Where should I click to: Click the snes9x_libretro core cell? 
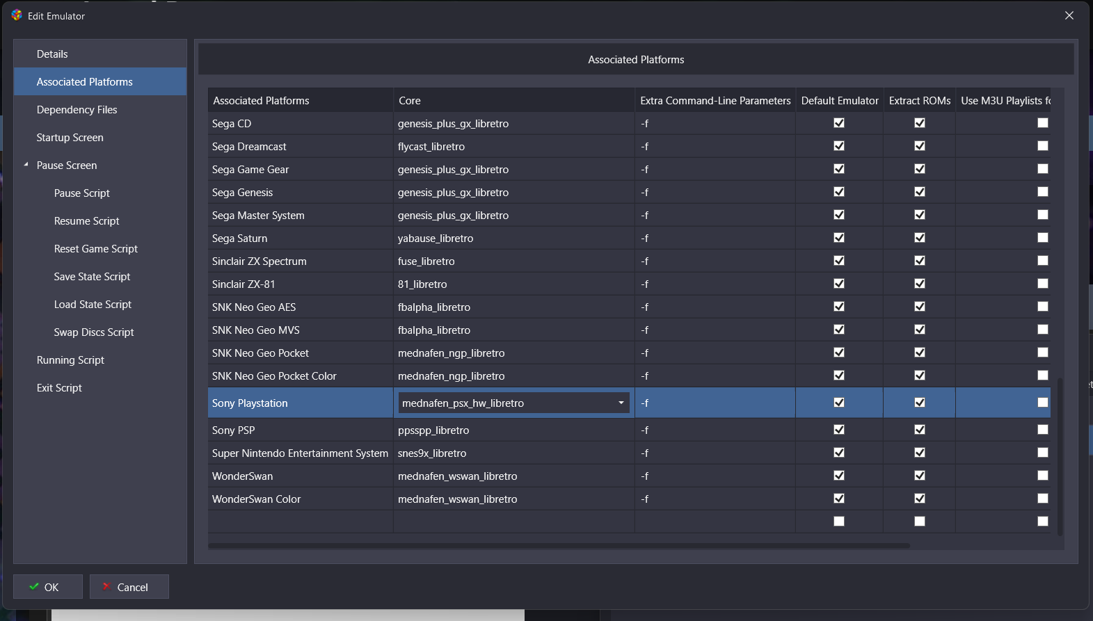[514, 453]
